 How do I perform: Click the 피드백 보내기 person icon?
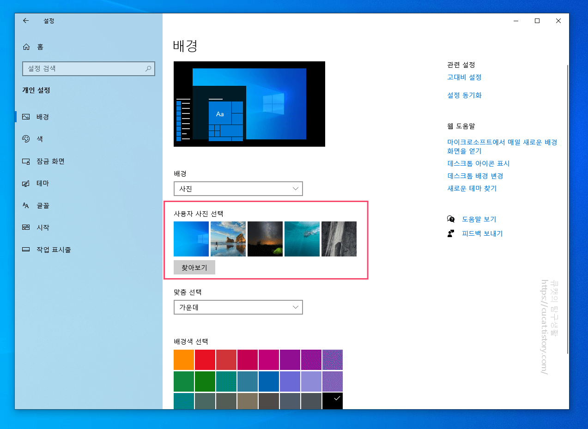coord(451,233)
